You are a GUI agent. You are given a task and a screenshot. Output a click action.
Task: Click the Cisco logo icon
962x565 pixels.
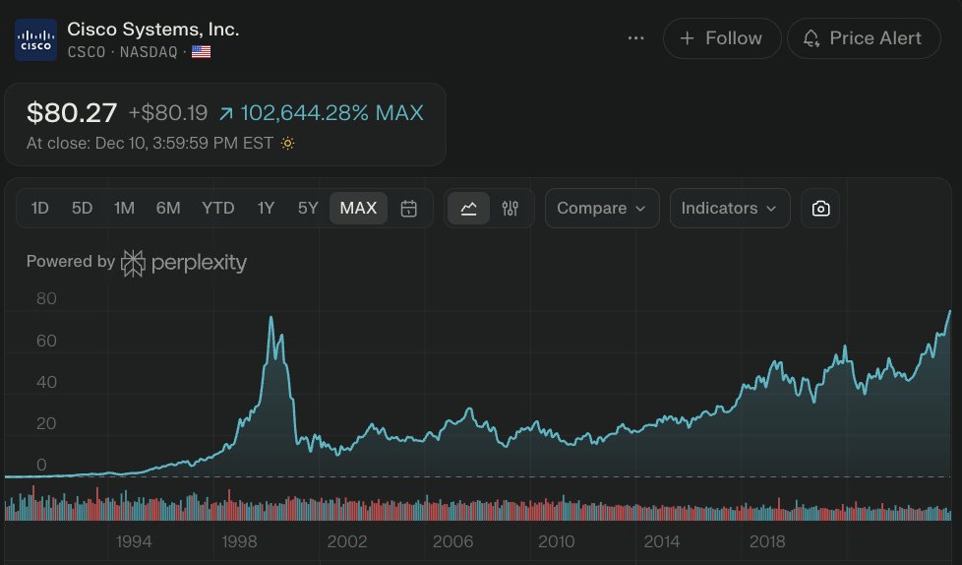tap(35, 39)
